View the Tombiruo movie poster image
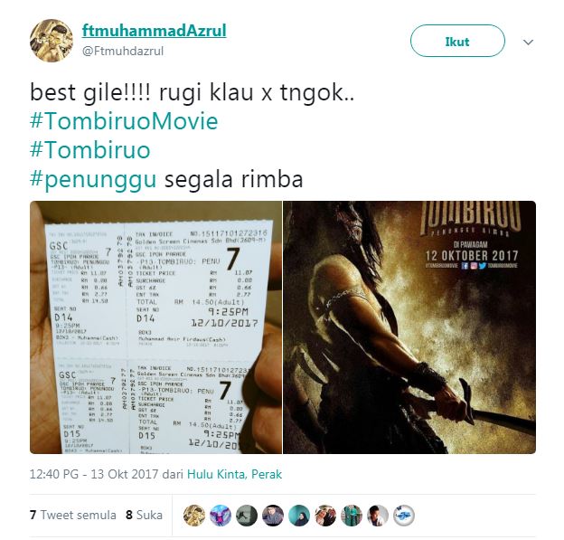The height and width of the screenshot is (540, 564). coord(409,327)
